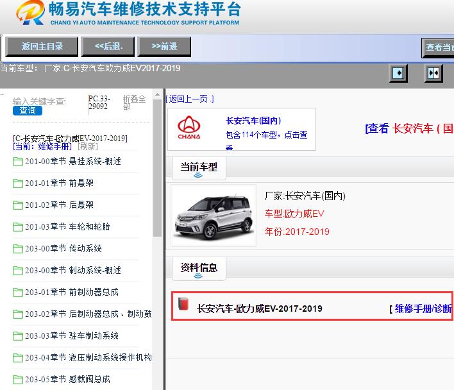This screenshot has height=390, width=454.
Task: Click the collapse-both-panels arrows icon
Action: coord(433,73)
